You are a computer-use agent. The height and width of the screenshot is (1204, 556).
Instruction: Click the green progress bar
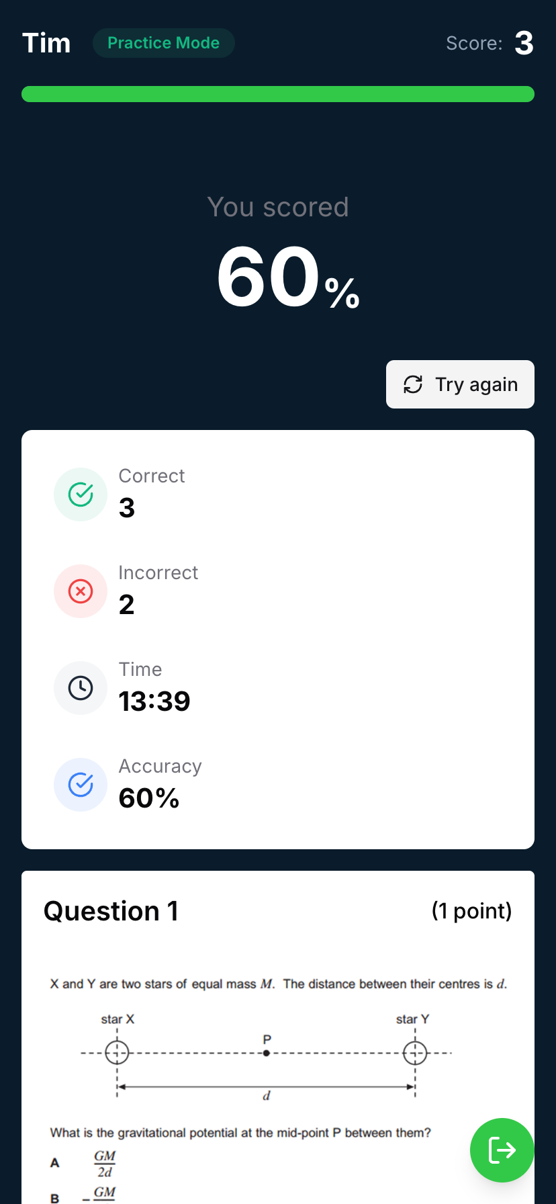click(278, 94)
